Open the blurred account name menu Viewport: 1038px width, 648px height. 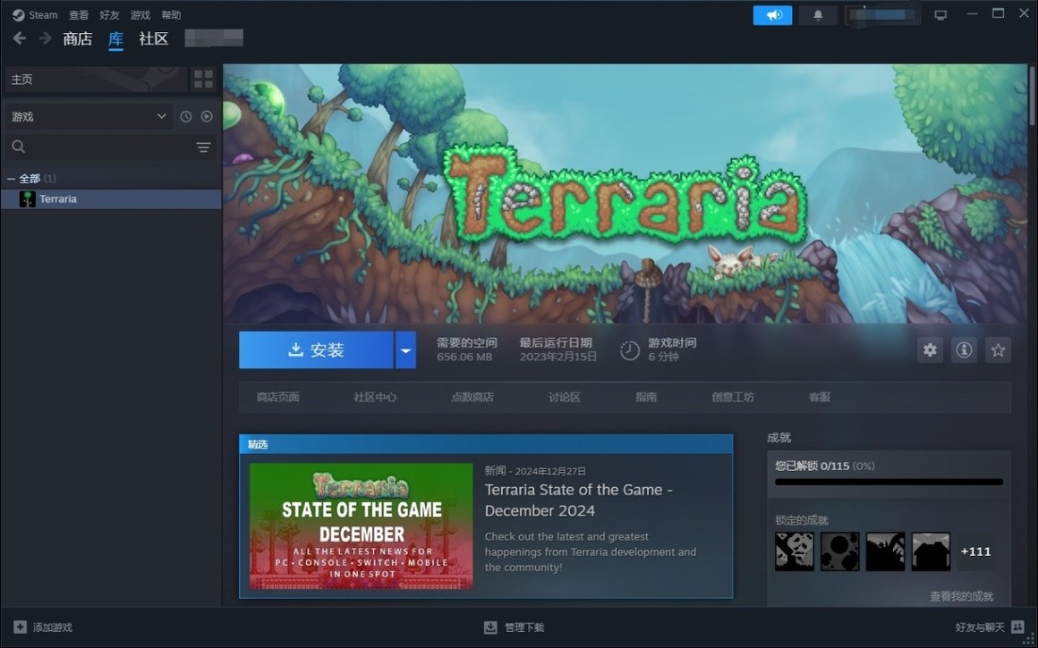coord(882,14)
